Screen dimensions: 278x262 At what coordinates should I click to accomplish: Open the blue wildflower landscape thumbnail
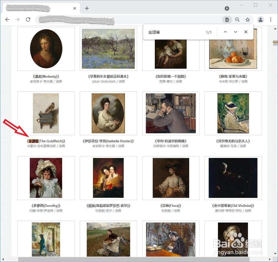pos(108,49)
